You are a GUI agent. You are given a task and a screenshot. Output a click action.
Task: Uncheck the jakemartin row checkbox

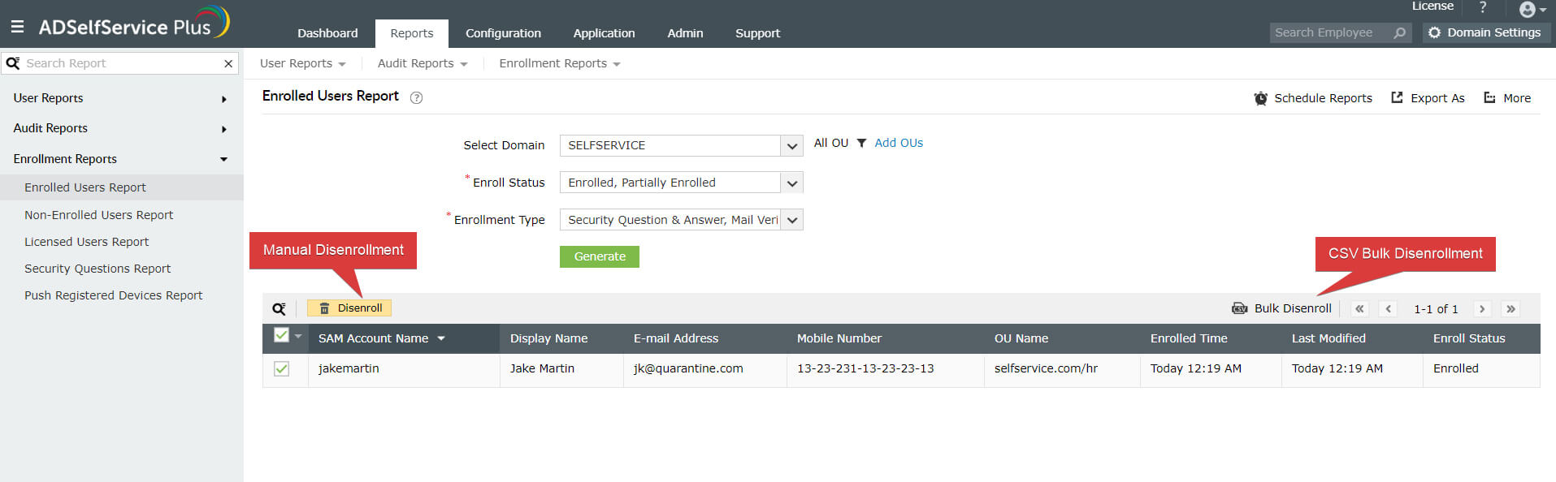click(281, 368)
